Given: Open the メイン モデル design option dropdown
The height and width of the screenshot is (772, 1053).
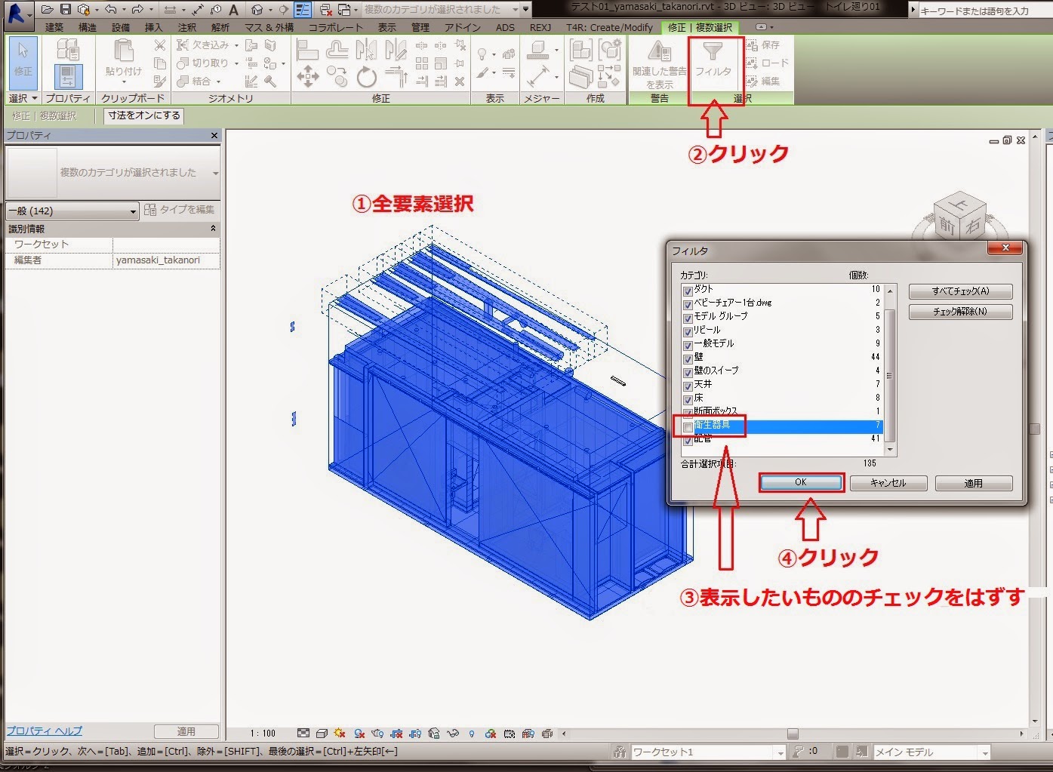Looking at the screenshot, I should 984,752.
